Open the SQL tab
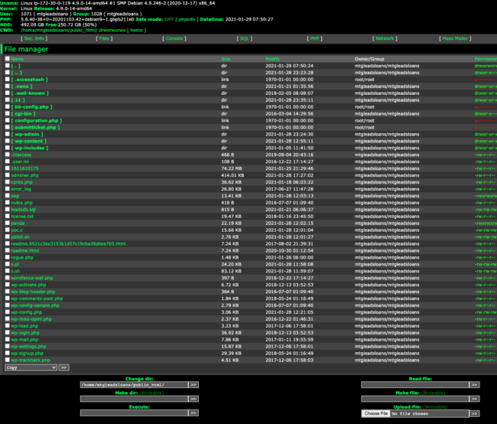The image size is (497, 424). tap(245, 38)
